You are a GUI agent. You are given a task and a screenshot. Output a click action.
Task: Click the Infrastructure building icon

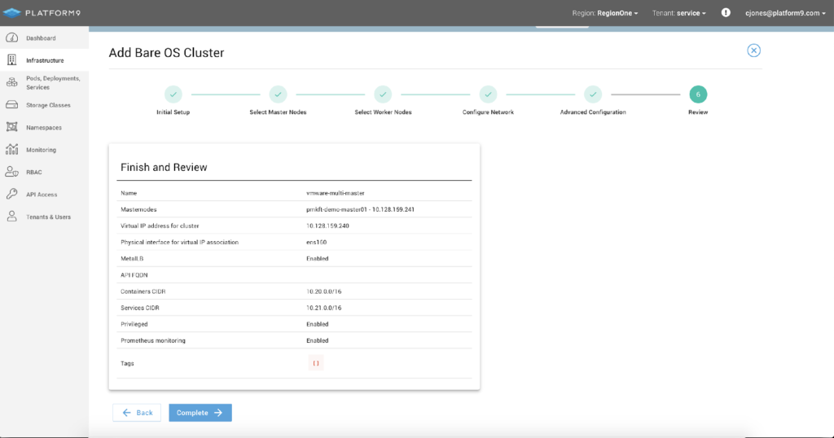(12, 60)
